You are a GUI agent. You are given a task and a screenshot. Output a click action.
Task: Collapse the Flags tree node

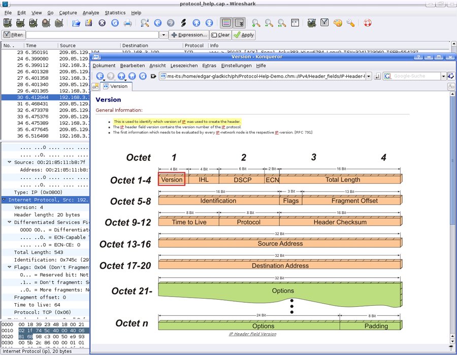(9, 267)
